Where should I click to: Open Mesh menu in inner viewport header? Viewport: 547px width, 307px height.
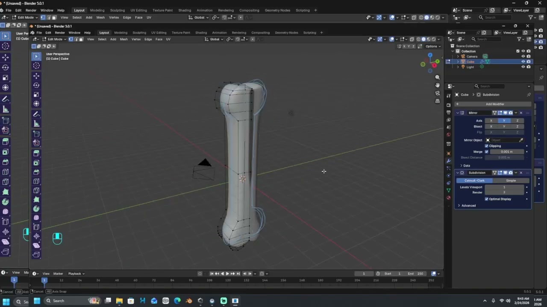(124, 39)
